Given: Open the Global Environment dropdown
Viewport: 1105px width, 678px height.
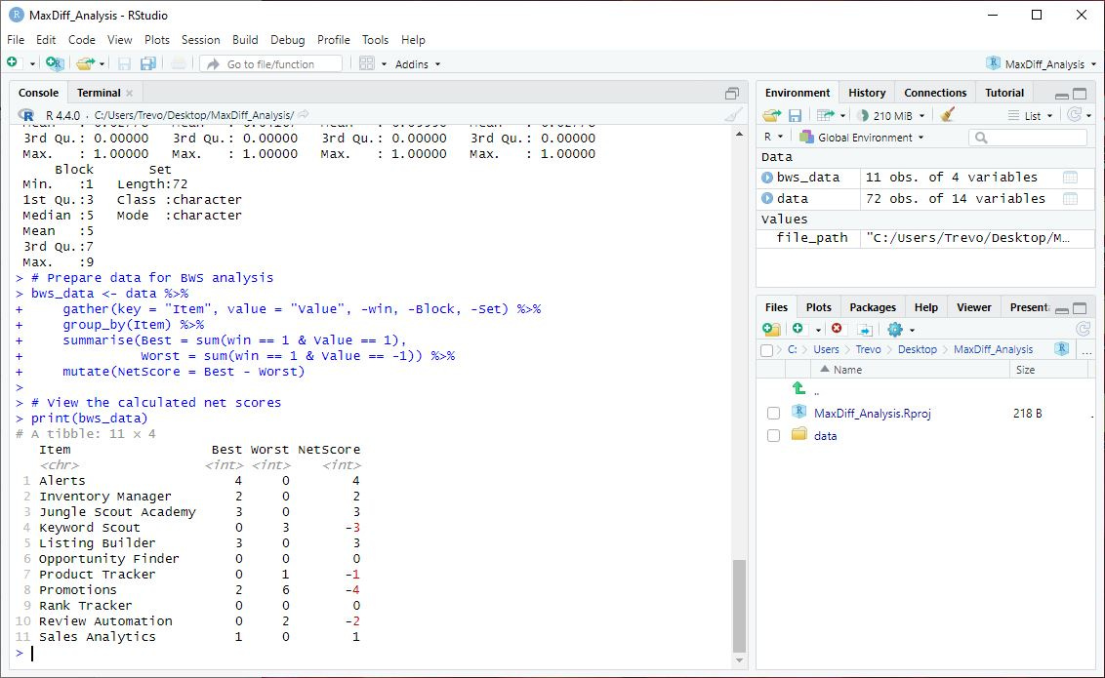Looking at the screenshot, I should click(861, 138).
